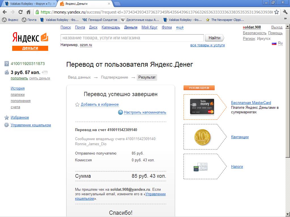The image size is (290, 217).
Task: Open the ozon.ru example link
Action: [x=86, y=45]
